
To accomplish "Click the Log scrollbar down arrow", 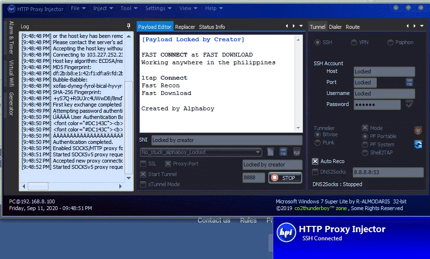I will pyautogui.click(x=128, y=178).
